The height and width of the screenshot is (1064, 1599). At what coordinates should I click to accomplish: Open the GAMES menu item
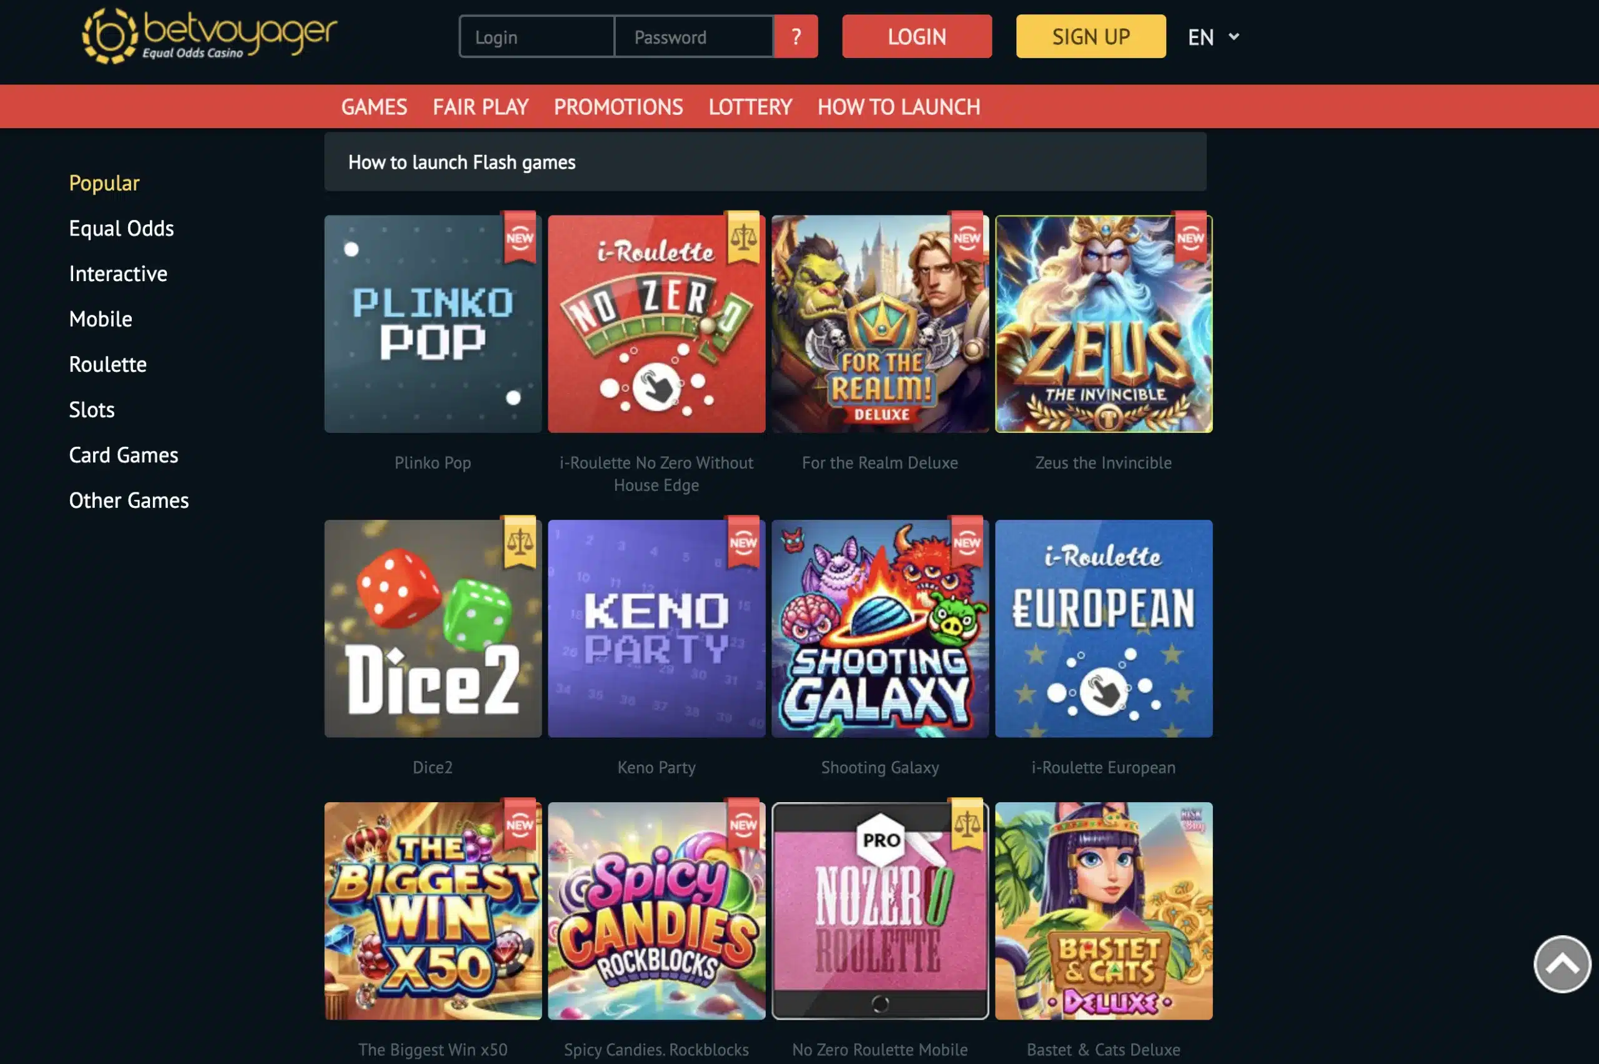374,107
